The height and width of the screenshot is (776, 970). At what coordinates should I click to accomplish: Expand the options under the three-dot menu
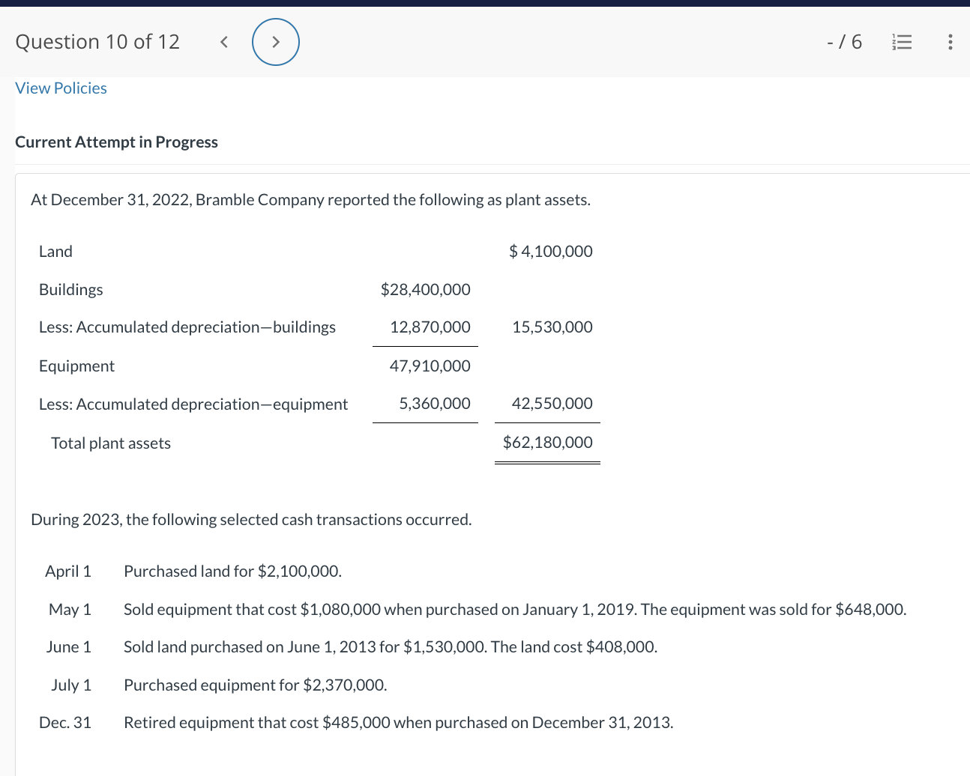pos(950,42)
